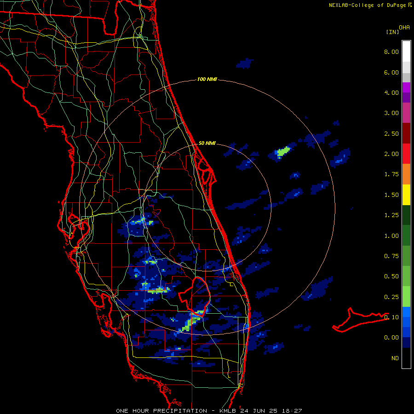The image size is (414, 414).
Task: Click the 0.00 legend value
Action: (391, 338)
